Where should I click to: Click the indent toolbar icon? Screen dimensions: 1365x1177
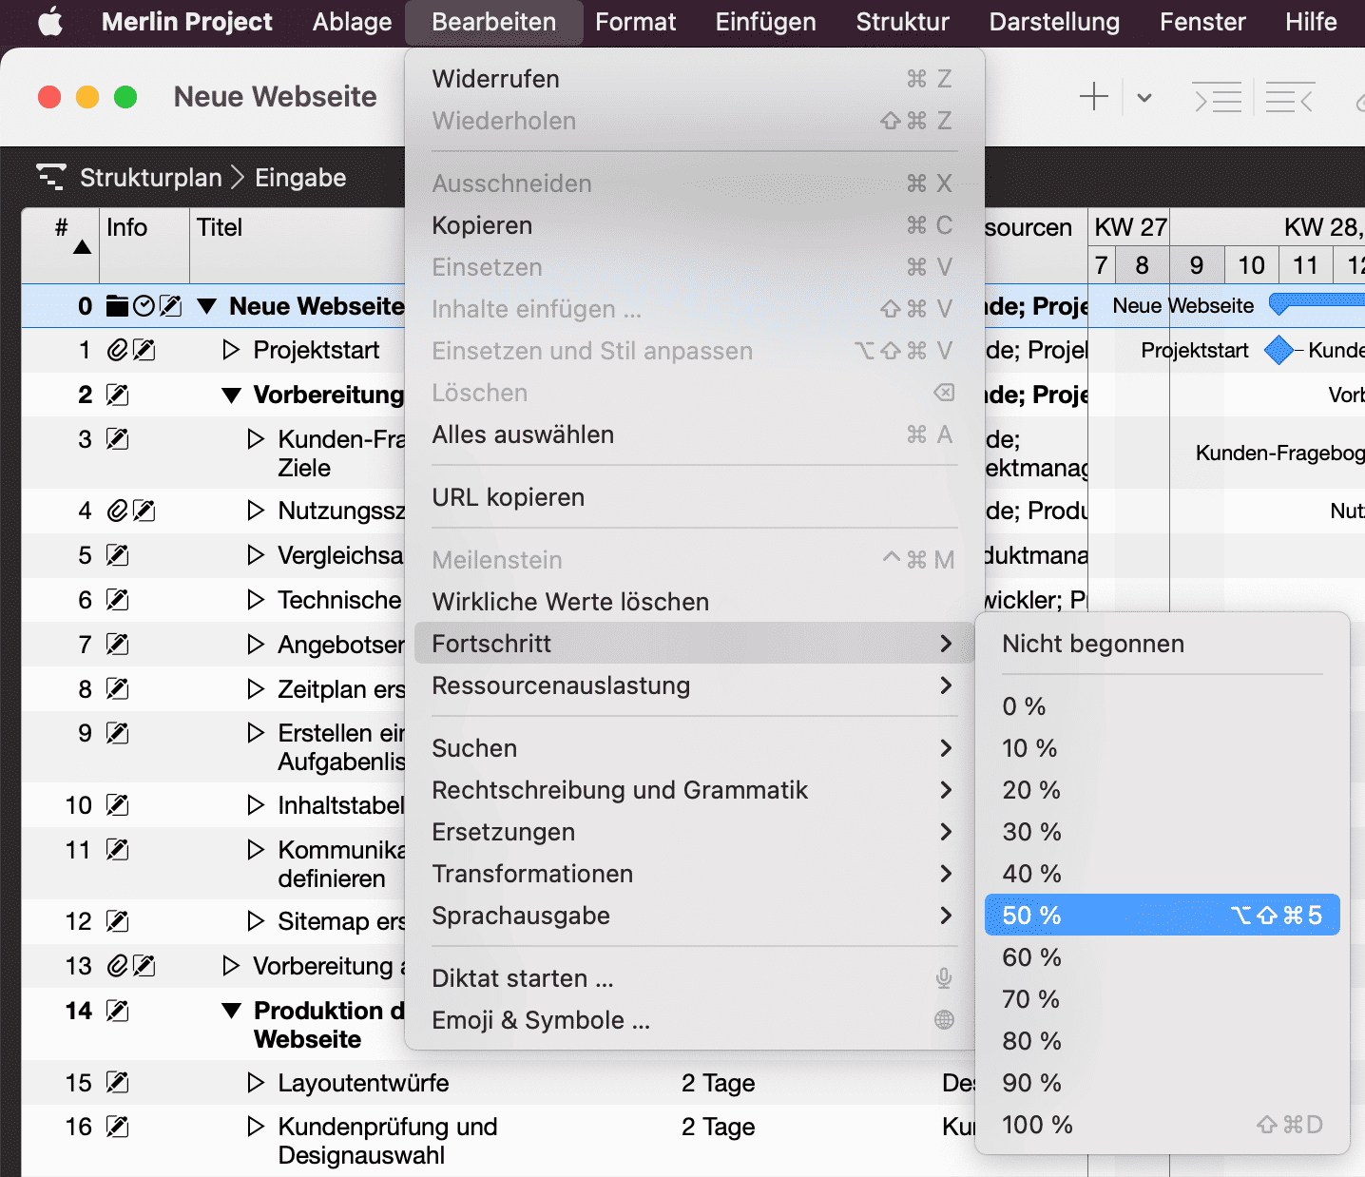(x=1218, y=97)
